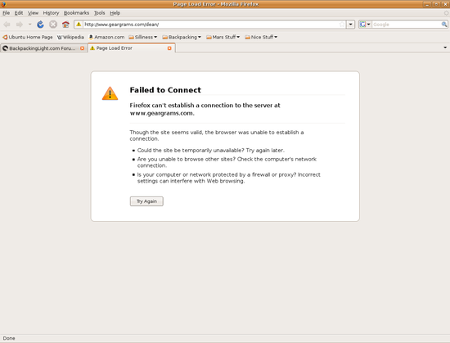The image size is (450, 343).
Task: Click the Forward arrow icon
Action: (20, 25)
